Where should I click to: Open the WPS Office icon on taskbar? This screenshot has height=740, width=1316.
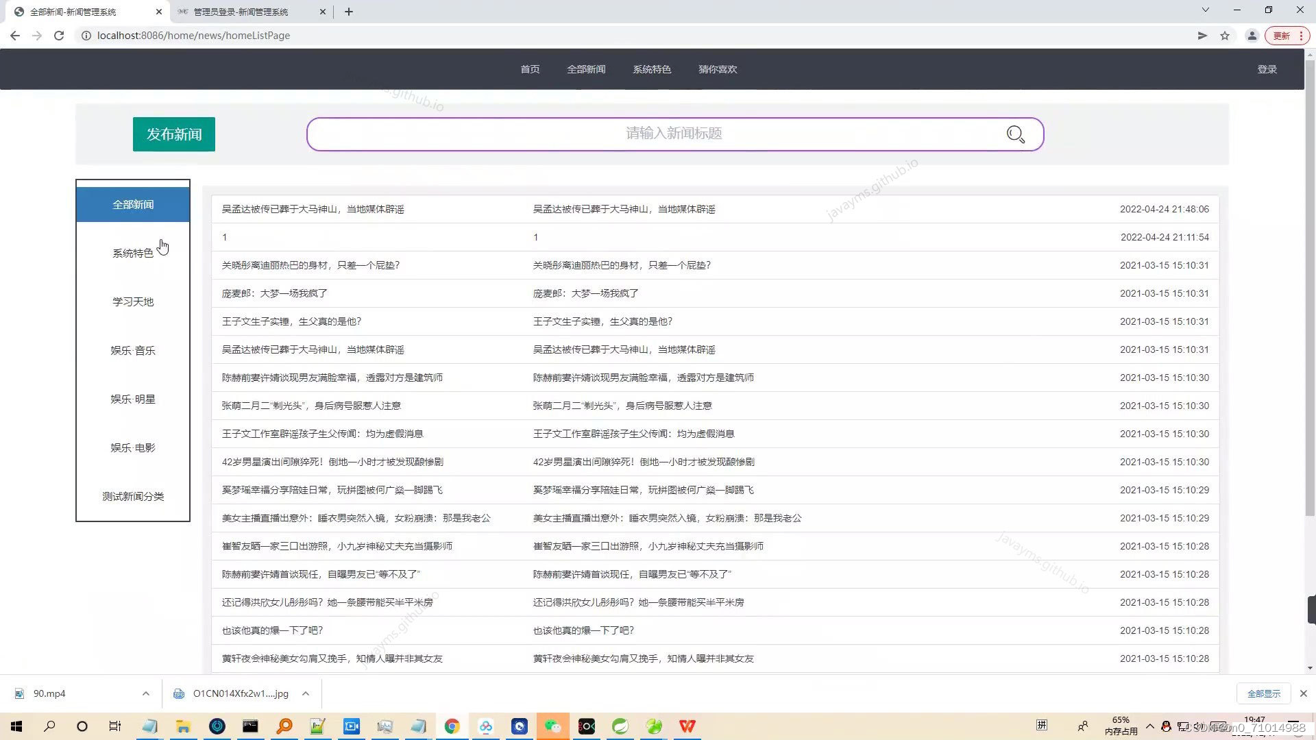(x=687, y=726)
